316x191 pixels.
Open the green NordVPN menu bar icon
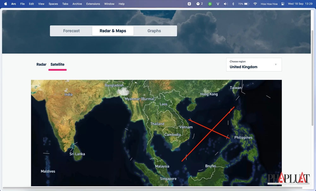point(210,4)
